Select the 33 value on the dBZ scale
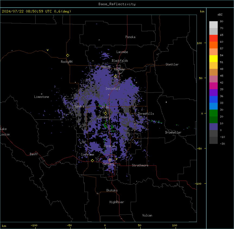This screenshot has width=234, height=229. tap(222, 103)
